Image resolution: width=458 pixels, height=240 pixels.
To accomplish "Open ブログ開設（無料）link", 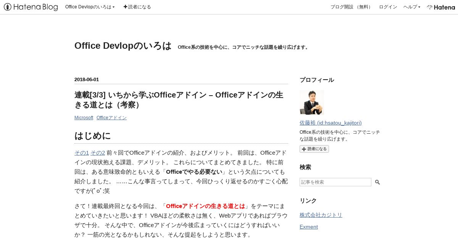I will (352, 7).
